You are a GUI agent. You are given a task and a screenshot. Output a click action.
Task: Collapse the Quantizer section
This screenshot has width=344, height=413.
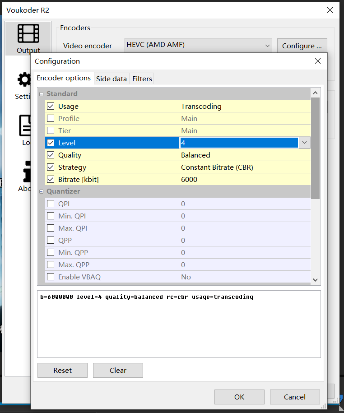tap(42, 191)
